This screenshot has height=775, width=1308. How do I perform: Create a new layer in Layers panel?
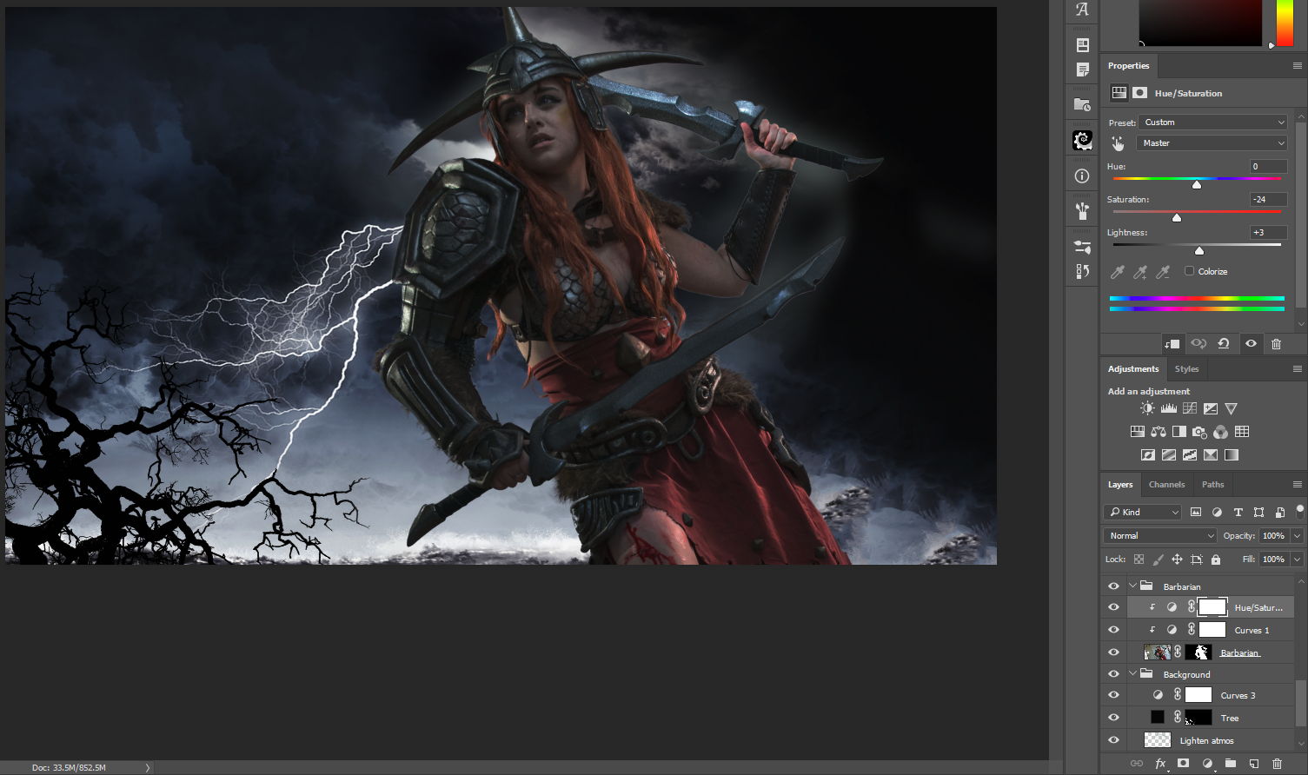pos(1253,764)
